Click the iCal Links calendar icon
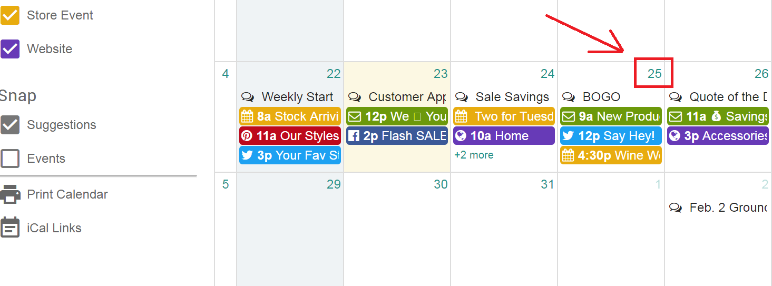772x286 pixels. point(10,228)
